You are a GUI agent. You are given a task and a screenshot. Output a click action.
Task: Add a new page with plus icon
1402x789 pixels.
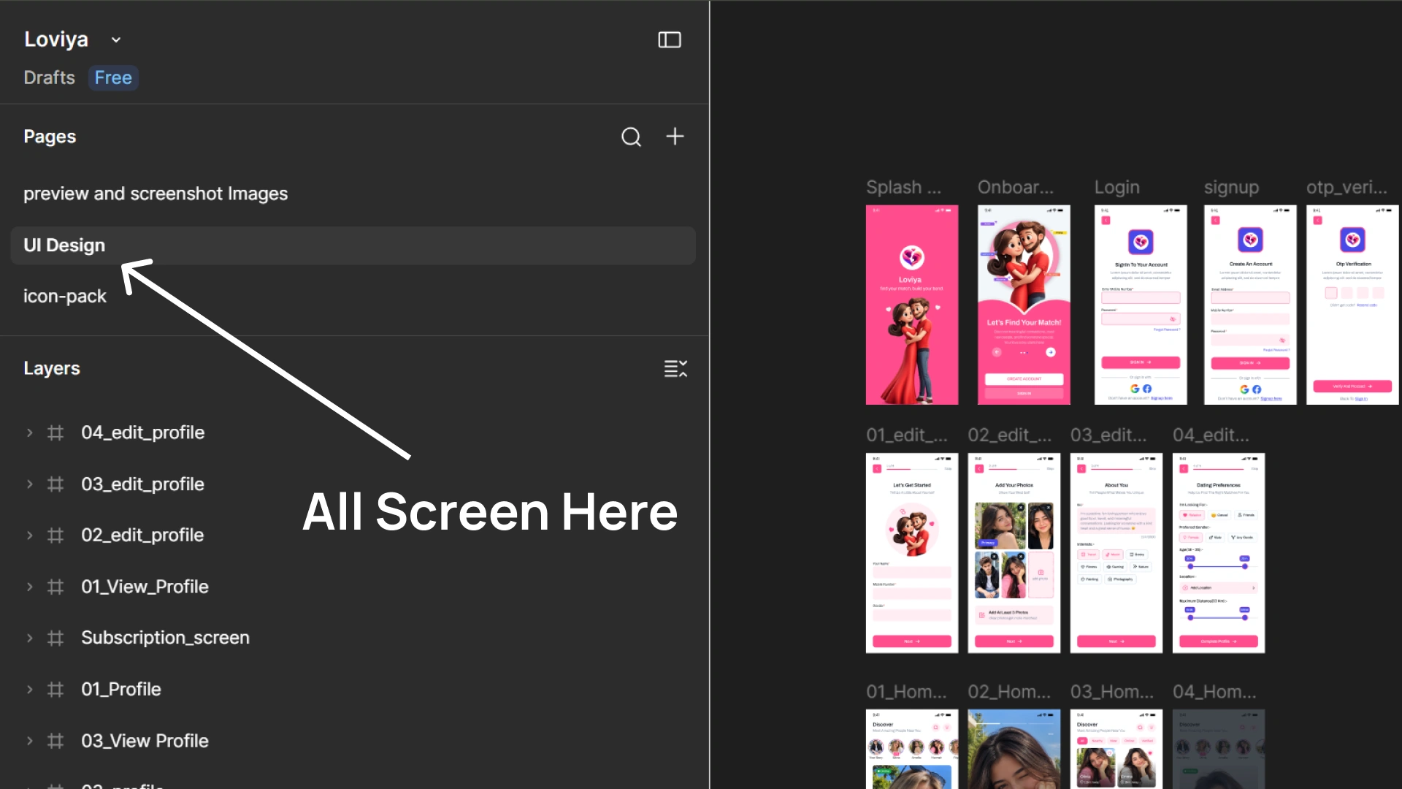(x=675, y=136)
